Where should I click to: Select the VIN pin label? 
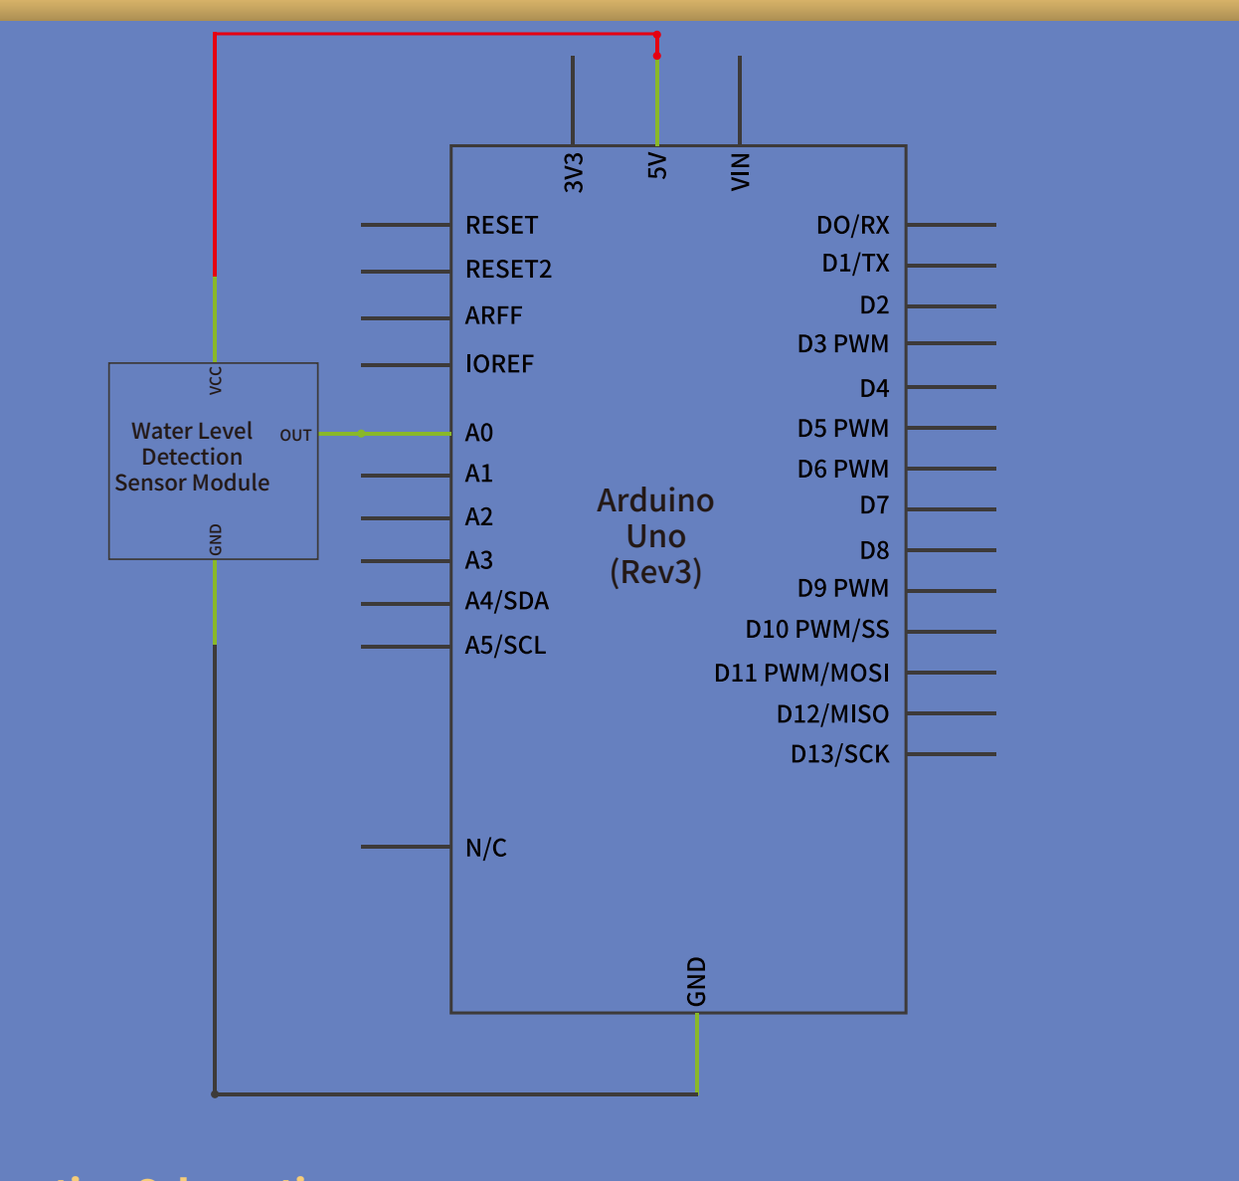(741, 171)
